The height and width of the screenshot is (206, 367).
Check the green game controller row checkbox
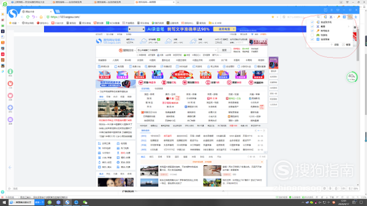pos(312,35)
